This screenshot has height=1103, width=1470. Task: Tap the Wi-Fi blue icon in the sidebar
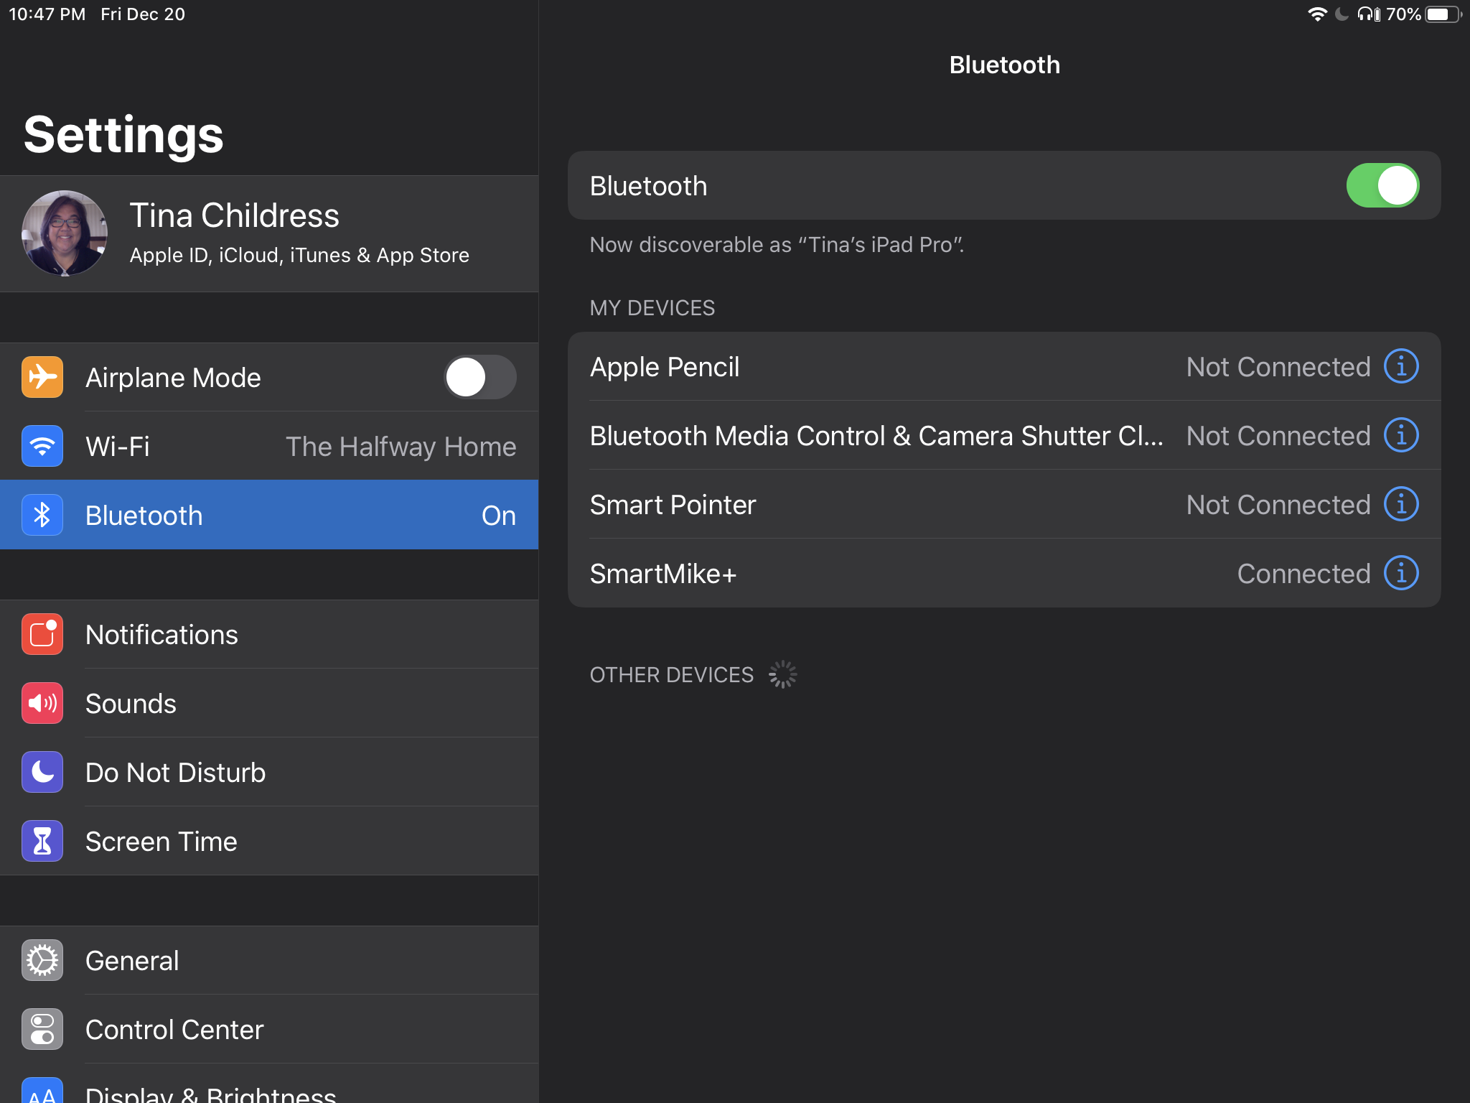click(42, 446)
